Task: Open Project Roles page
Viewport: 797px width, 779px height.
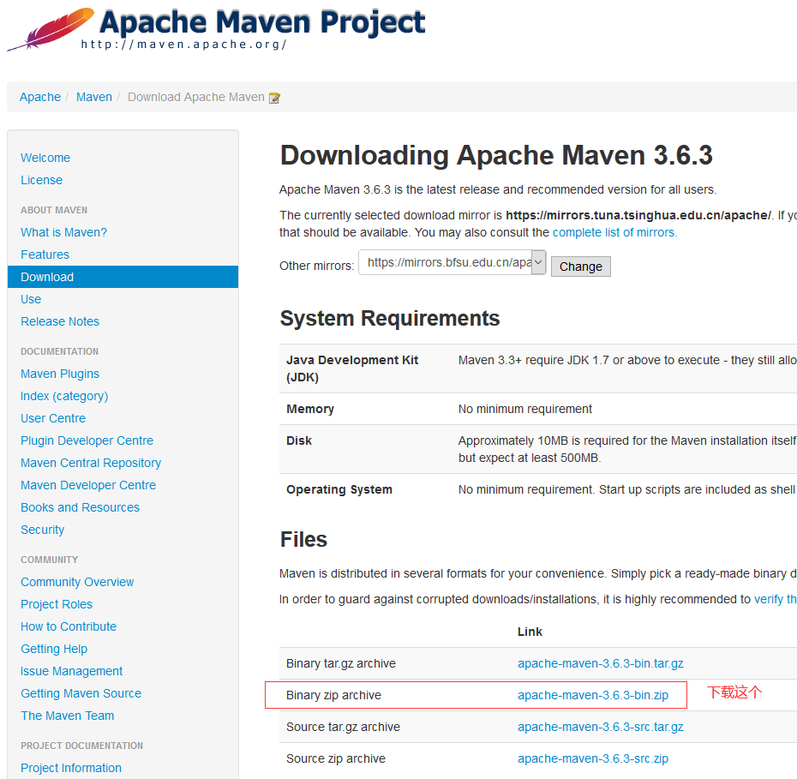Action: [57, 604]
